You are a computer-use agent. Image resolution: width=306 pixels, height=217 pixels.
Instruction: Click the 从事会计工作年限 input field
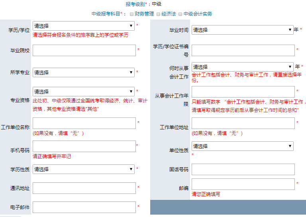(243, 92)
